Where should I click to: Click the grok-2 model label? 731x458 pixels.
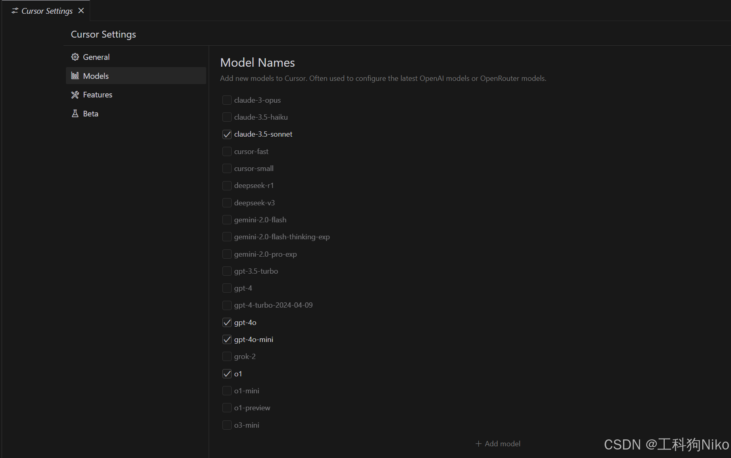(x=245, y=357)
